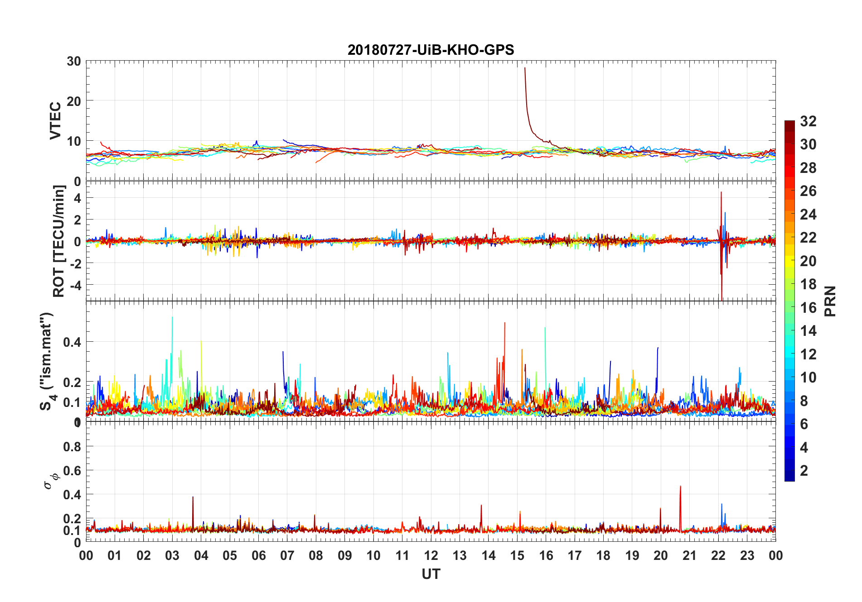
Task: Click the sigma phi axis label
Action: pyautogui.click(x=51, y=481)
